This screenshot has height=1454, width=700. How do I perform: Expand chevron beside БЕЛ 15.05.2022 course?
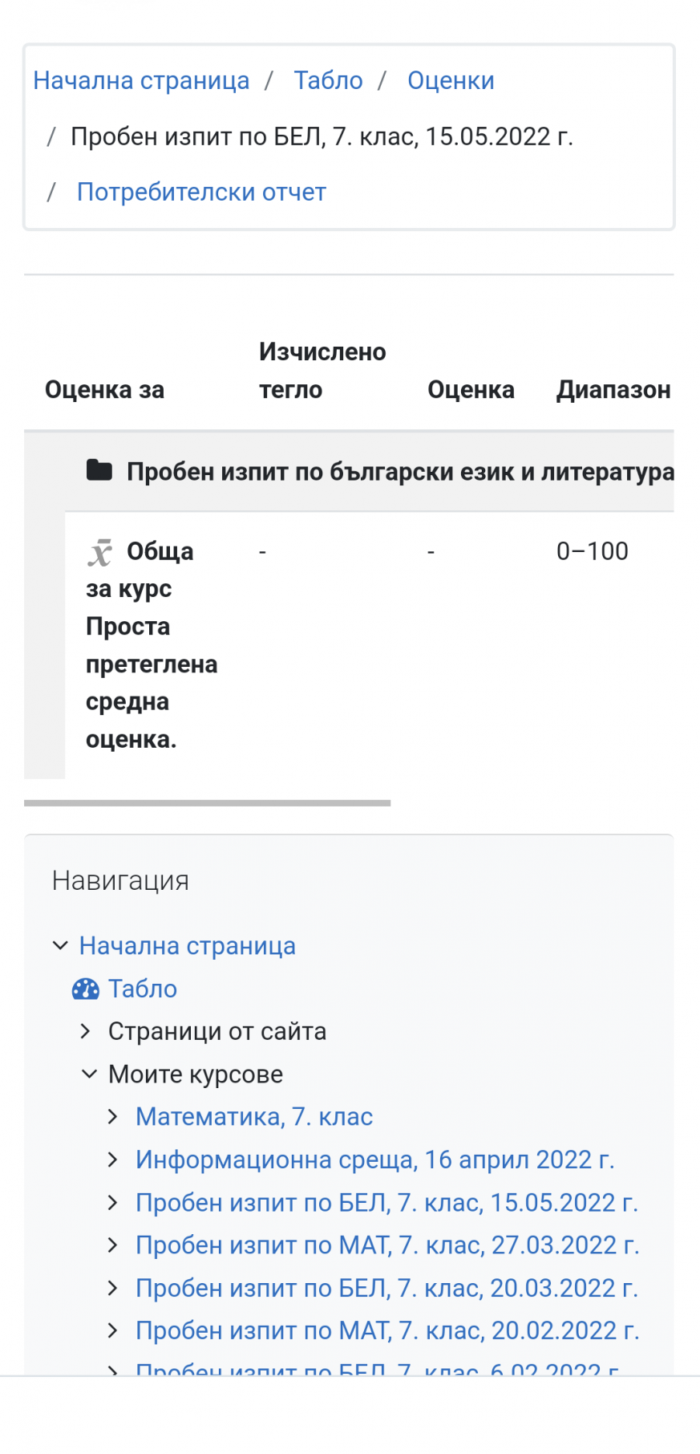click(113, 1202)
